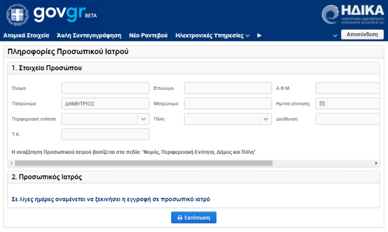Expand the Πόλη dropdown list
388x232 pixels.
coord(265,119)
